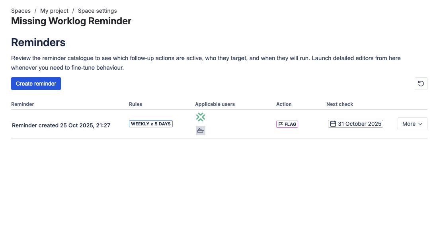Click the calendar icon beside 31 October
439x242 pixels.
tap(333, 124)
